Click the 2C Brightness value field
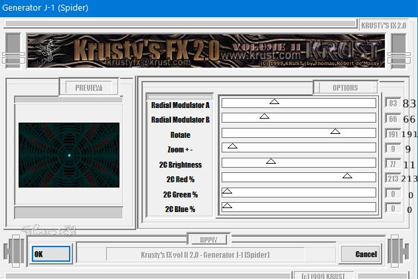Viewport: 418px width, 279px height. coord(393,164)
